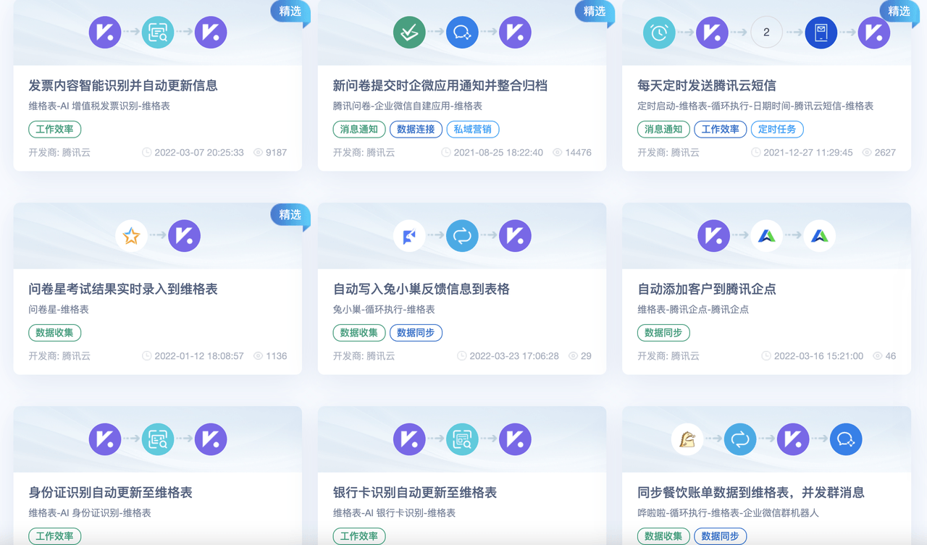Click 工作效率 tag on 身份证识别 card
The image size is (927, 545).
[55, 536]
